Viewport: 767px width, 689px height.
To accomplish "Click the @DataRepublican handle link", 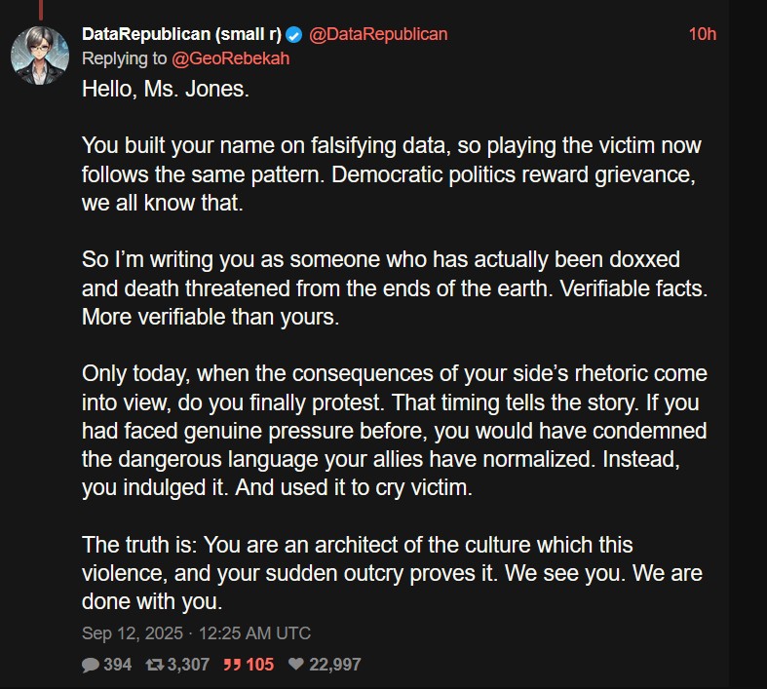I will [378, 34].
